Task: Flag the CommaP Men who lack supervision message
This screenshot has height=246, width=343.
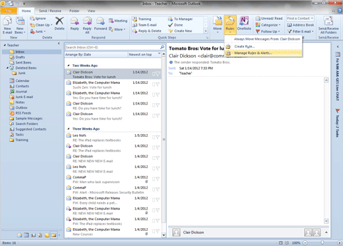Action: tap(158, 179)
